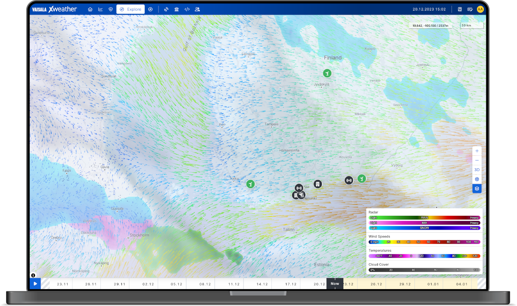Image resolution: width=517 pixels, height=306 pixels.
Task: Toggle the globe projection map control
Action: (477, 179)
